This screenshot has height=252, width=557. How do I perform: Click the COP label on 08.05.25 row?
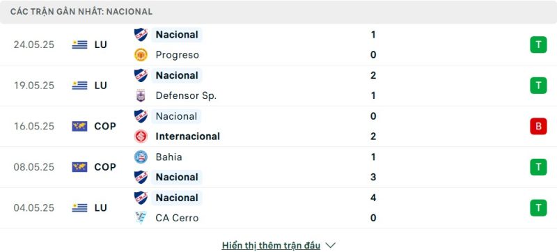click(105, 167)
